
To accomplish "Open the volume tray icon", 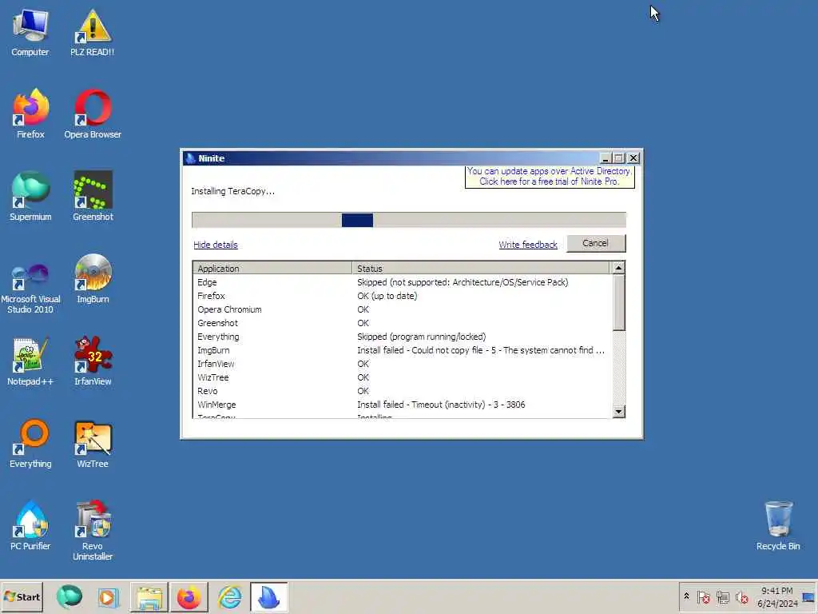I will coord(741,596).
